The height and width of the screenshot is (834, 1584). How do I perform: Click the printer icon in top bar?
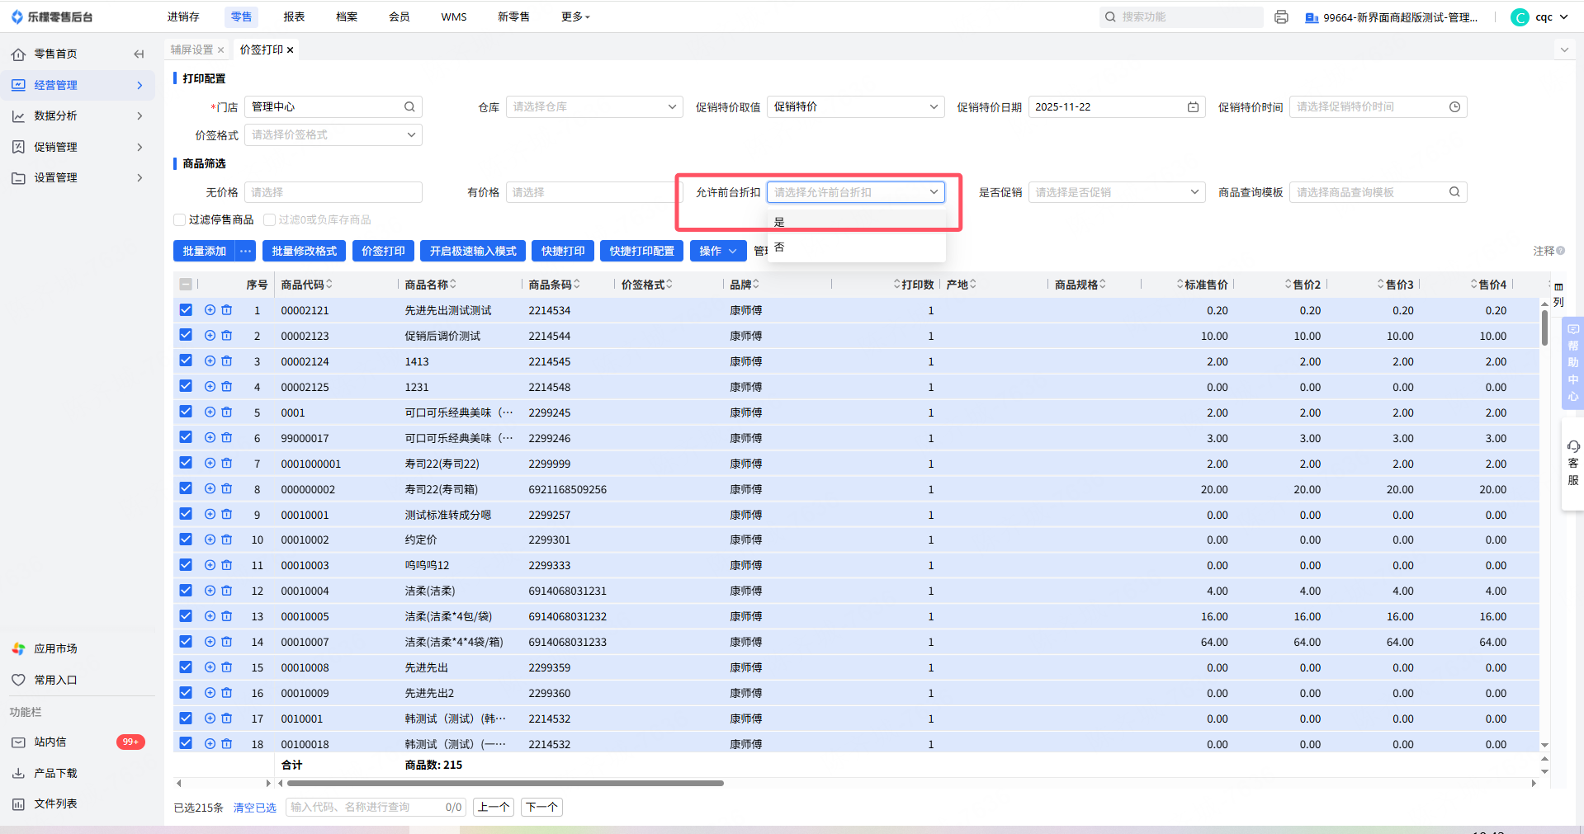[1281, 17]
